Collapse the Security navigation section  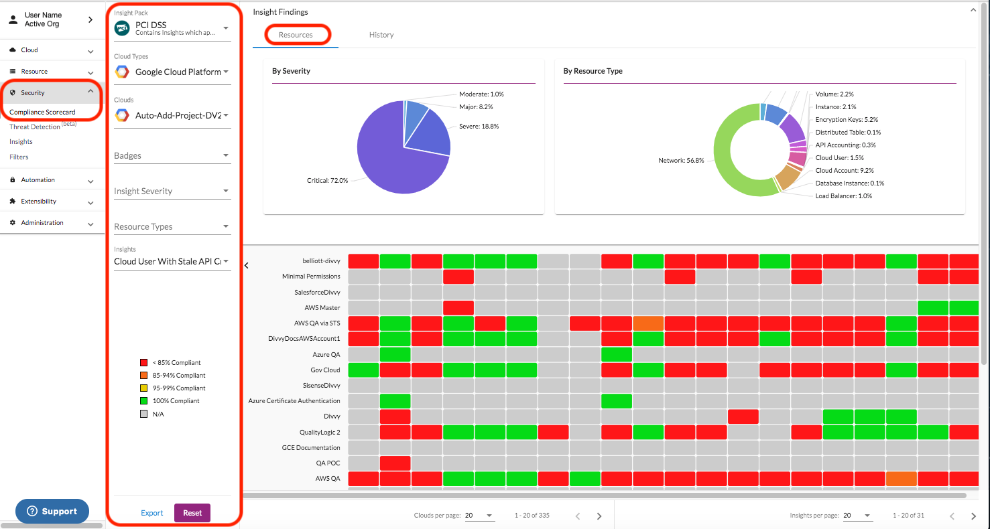(90, 92)
